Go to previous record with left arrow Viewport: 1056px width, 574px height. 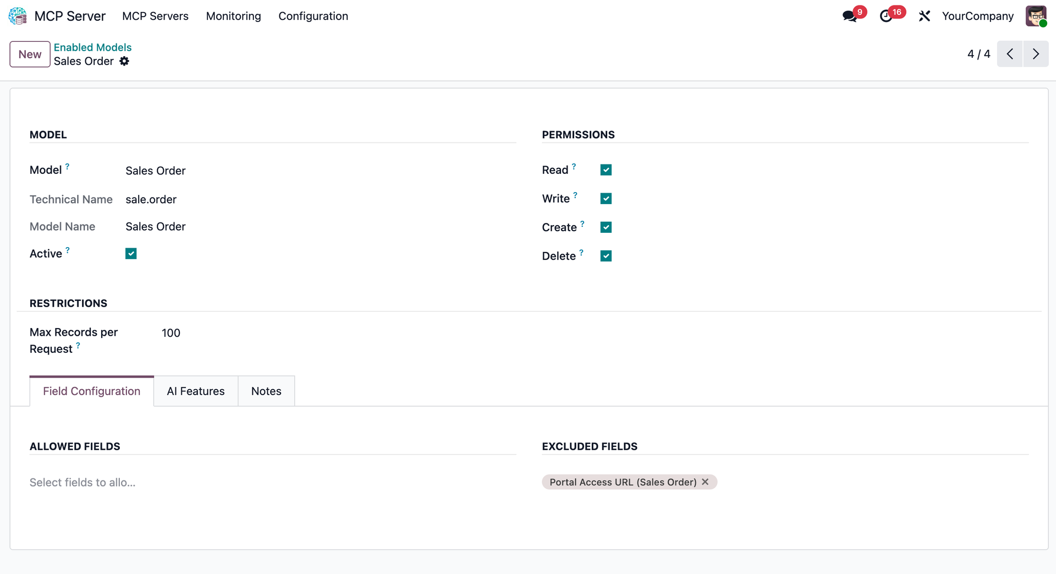(1010, 53)
